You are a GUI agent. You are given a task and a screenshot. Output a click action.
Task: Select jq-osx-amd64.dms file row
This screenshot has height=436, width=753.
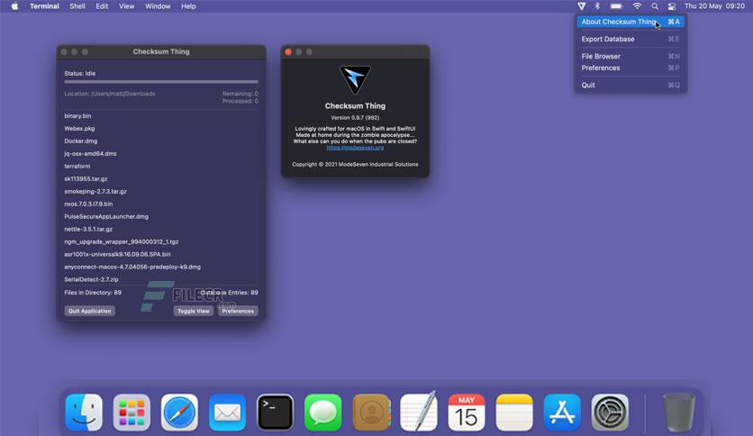161,154
